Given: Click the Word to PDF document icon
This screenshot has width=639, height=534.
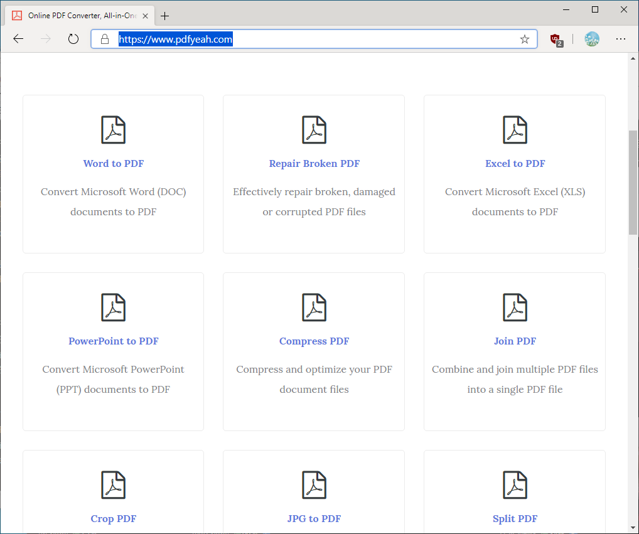Looking at the screenshot, I should click(x=113, y=130).
